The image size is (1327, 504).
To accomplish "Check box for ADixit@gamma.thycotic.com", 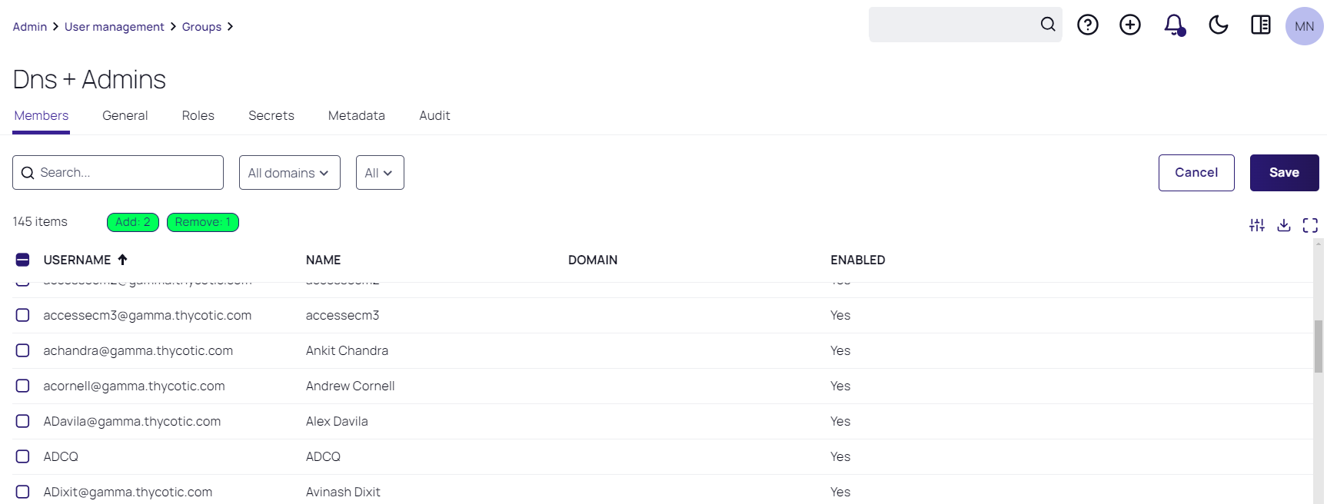I will point(23,492).
